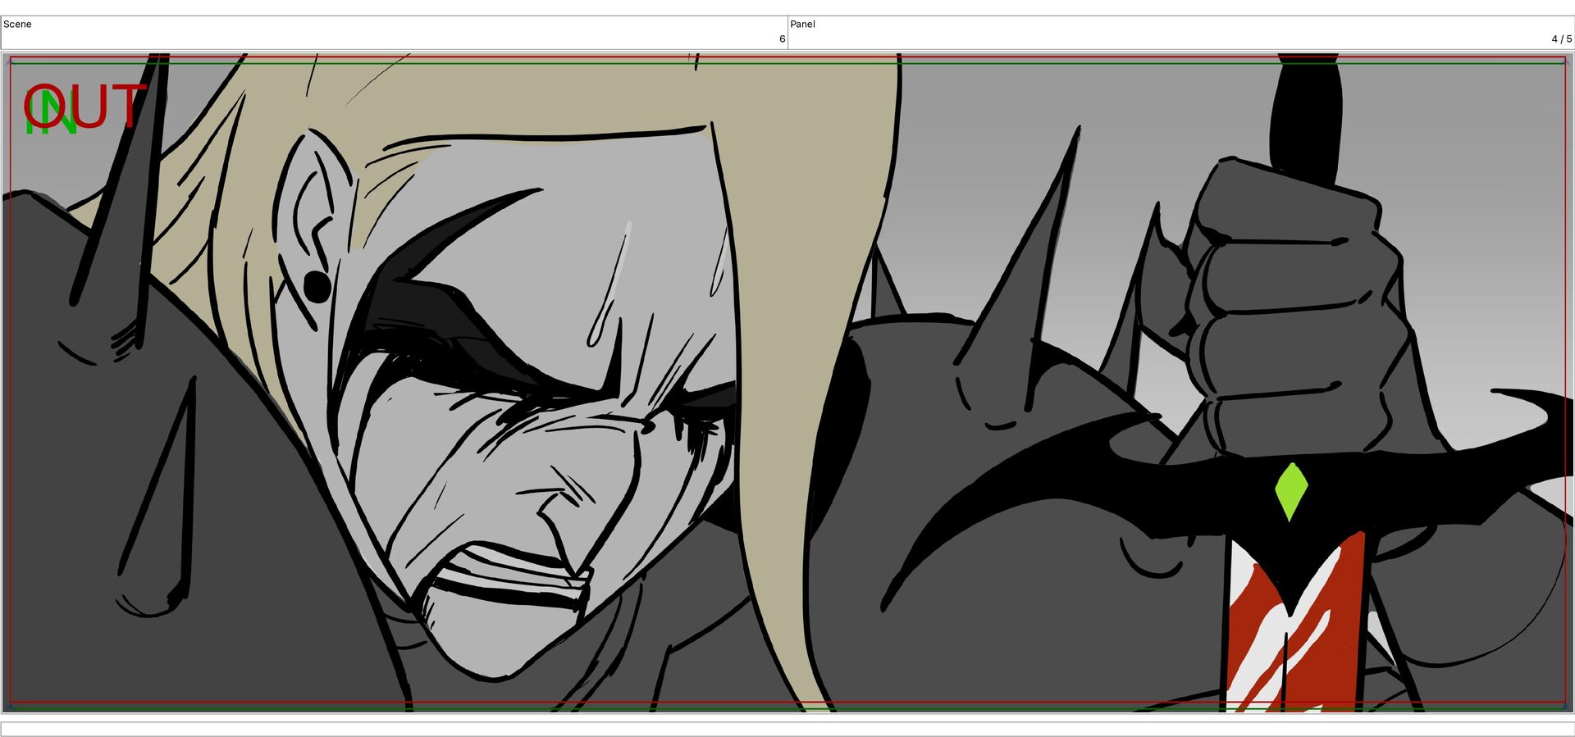Click panel counter 4 / 5
1575x737 pixels.
[1561, 39]
